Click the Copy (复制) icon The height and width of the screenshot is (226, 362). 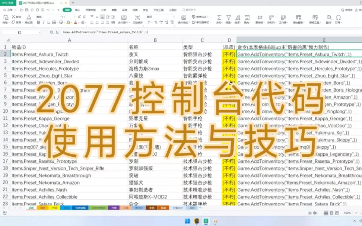point(13,22)
